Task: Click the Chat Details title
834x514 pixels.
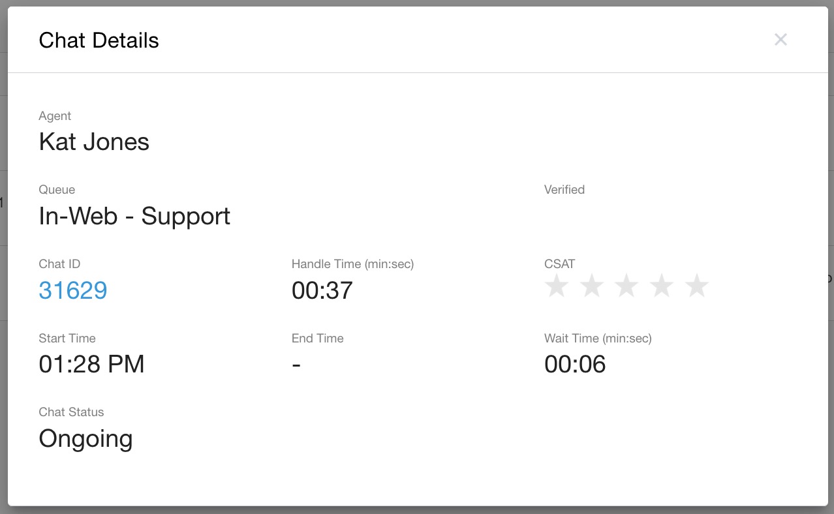Action: pos(99,40)
